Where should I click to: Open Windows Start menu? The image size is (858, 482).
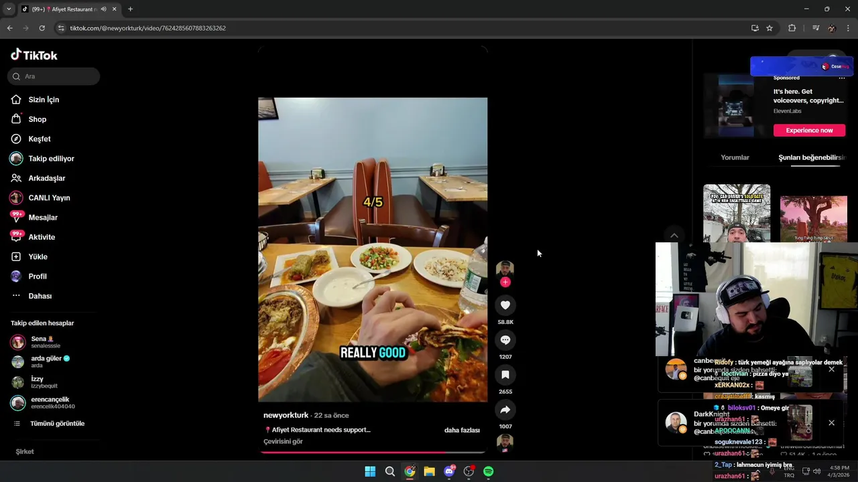point(370,471)
